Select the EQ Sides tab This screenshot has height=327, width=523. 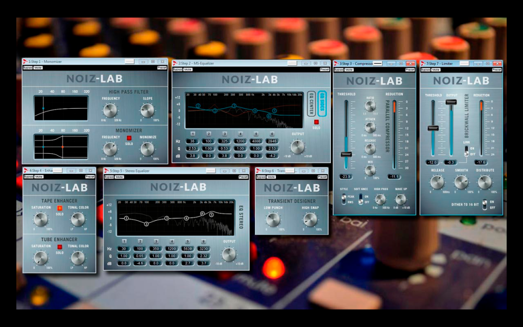pyautogui.click(x=322, y=104)
